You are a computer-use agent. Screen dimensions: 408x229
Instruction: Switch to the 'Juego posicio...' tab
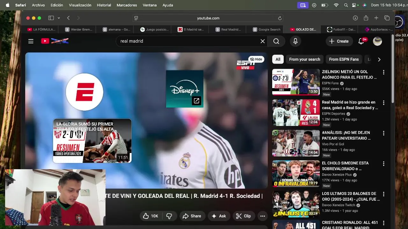click(154, 29)
